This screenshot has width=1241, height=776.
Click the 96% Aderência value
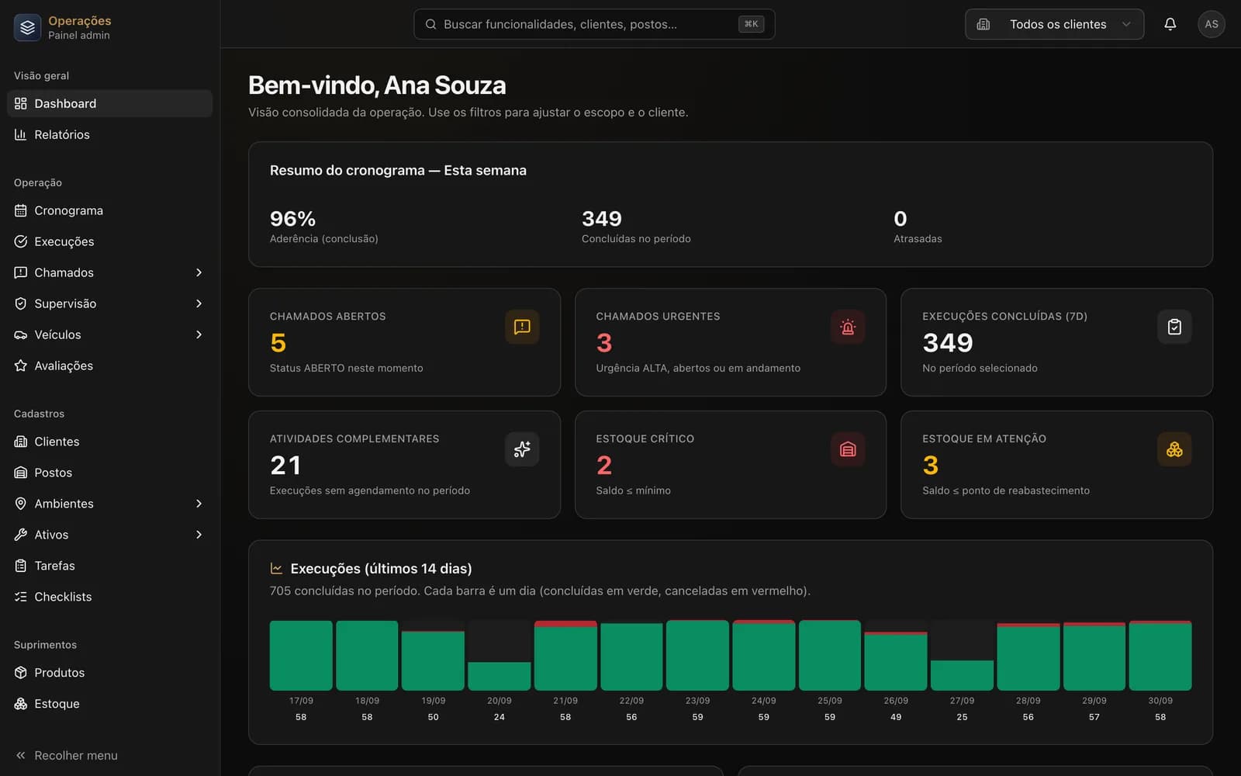(292, 219)
